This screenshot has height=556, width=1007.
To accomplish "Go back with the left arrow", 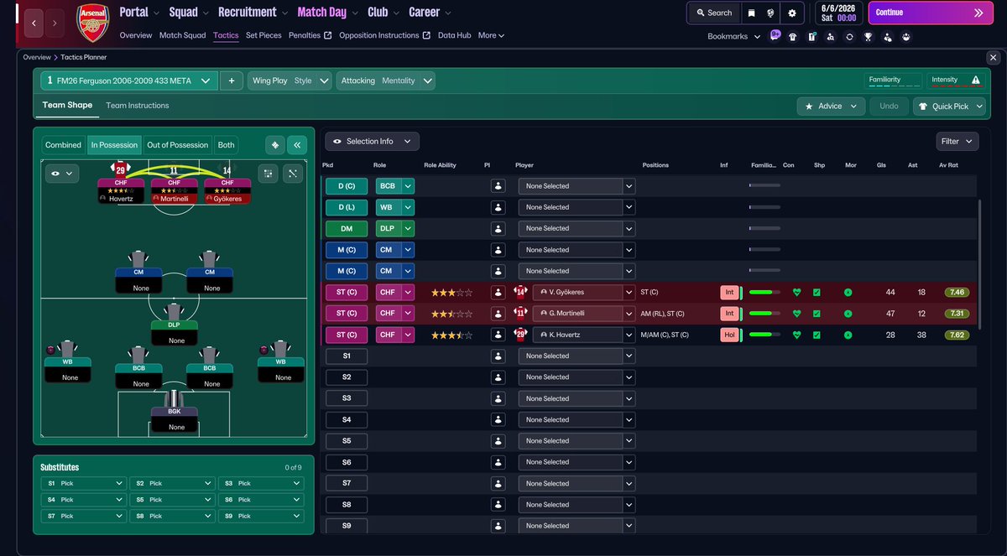I will click(x=34, y=23).
